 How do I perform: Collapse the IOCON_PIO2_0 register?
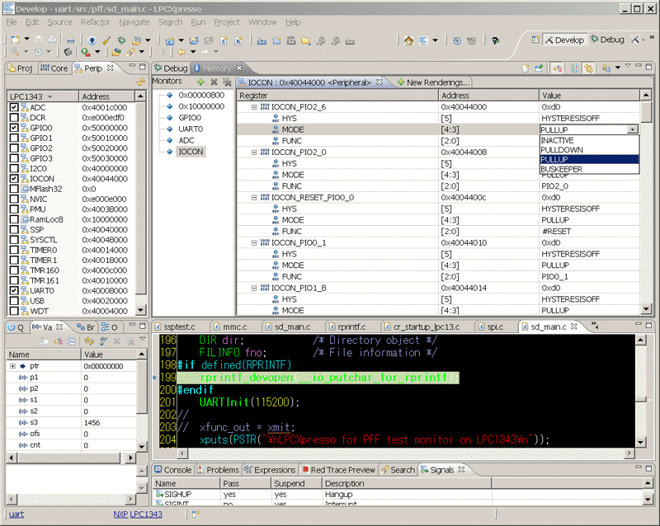[x=254, y=152]
